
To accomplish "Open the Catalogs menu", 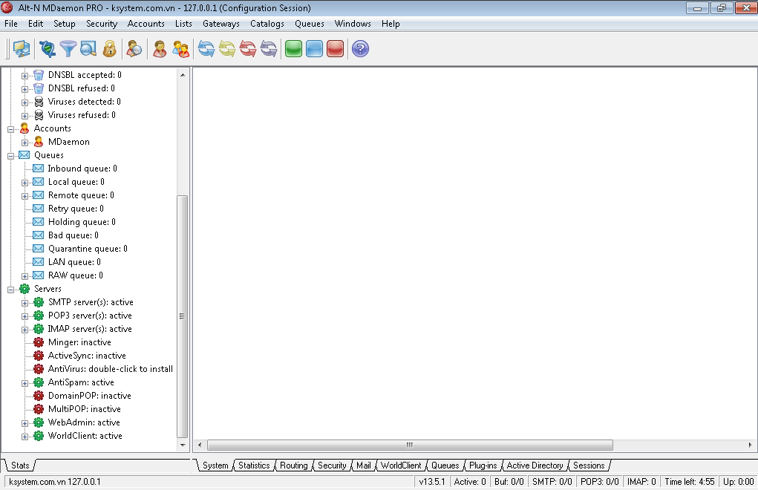I will (267, 24).
